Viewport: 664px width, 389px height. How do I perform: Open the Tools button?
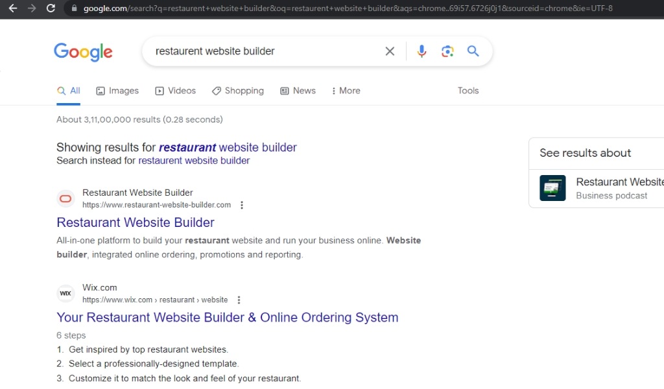pyautogui.click(x=468, y=91)
